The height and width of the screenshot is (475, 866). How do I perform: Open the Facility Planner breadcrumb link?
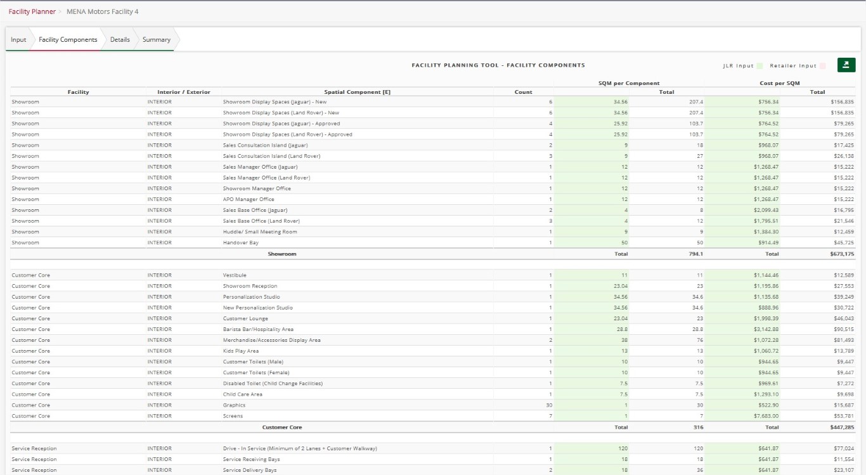click(x=32, y=11)
